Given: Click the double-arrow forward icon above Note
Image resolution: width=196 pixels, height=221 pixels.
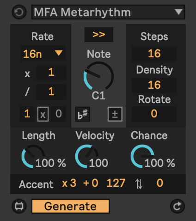Looking at the screenshot, I should coord(99,35).
